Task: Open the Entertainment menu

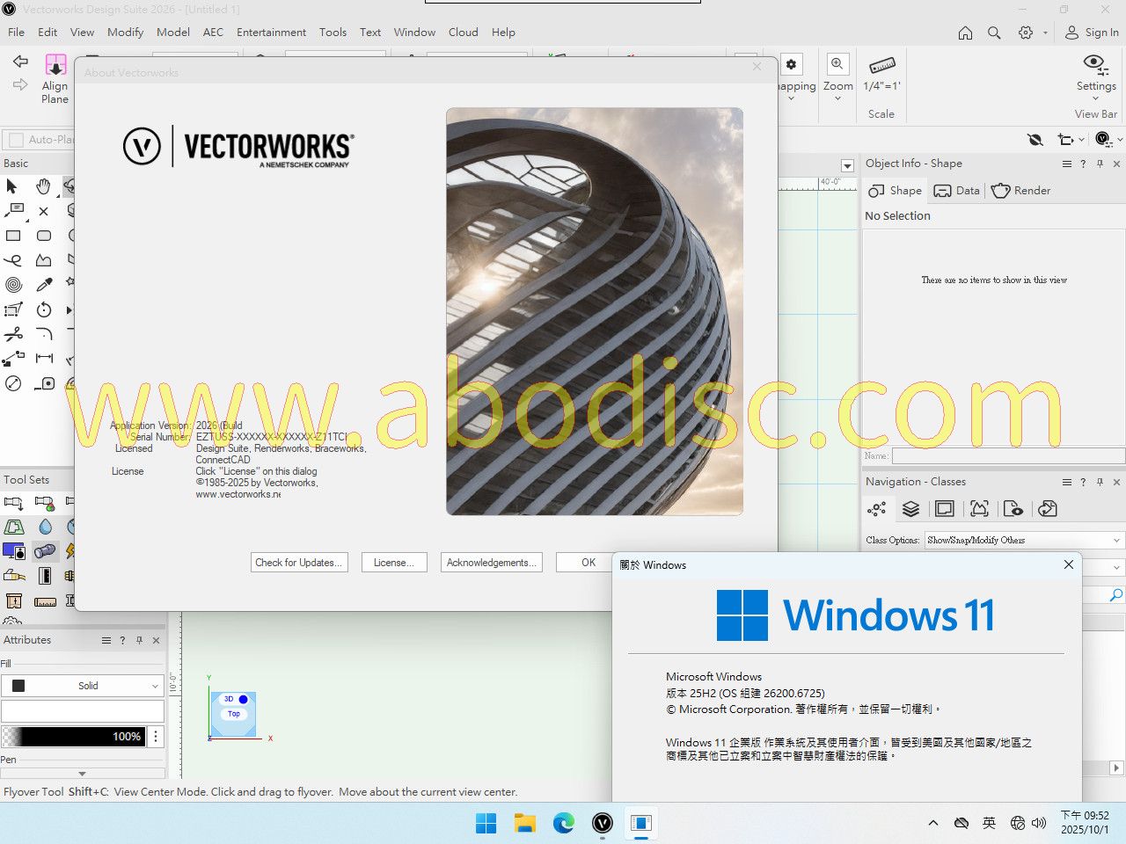Action: [271, 33]
